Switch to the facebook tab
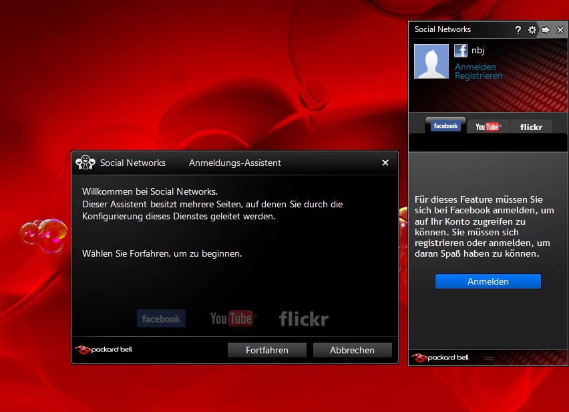Image resolution: width=569 pixels, height=412 pixels. pyautogui.click(x=445, y=126)
